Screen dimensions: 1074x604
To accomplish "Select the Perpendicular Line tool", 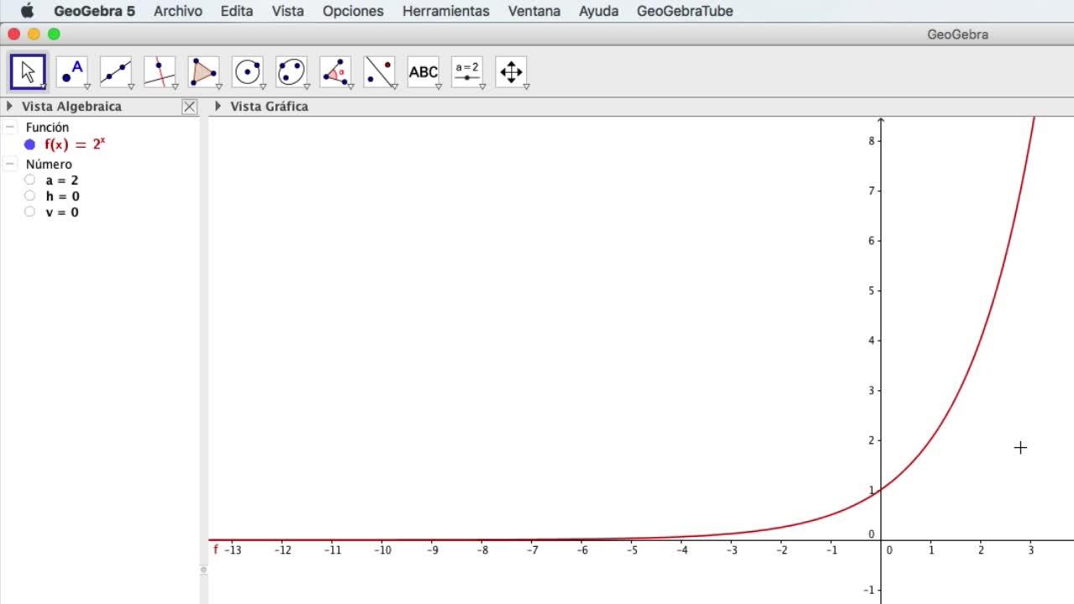I will [159, 72].
